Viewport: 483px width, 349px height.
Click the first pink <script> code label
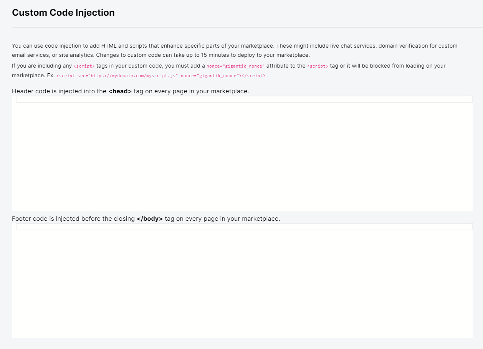84,66
